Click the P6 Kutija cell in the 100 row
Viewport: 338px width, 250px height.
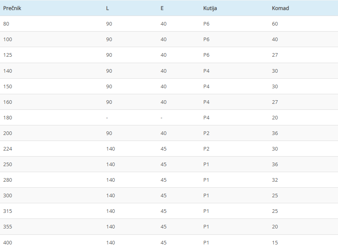pyautogui.click(x=206, y=39)
